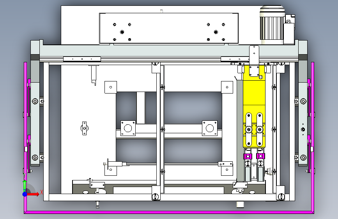Screen dimensions: 338x219
Task: Select the left slider plate on top rail
Action: pos(82,59)
